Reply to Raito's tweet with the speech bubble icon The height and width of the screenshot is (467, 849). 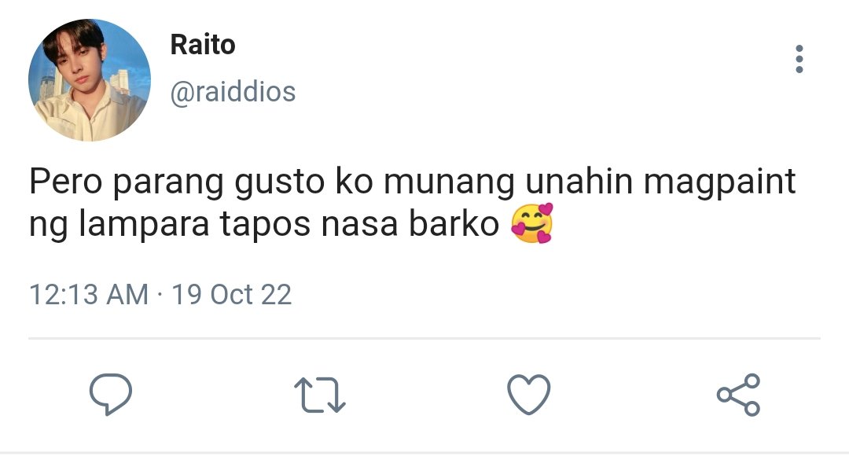[x=111, y=395]
